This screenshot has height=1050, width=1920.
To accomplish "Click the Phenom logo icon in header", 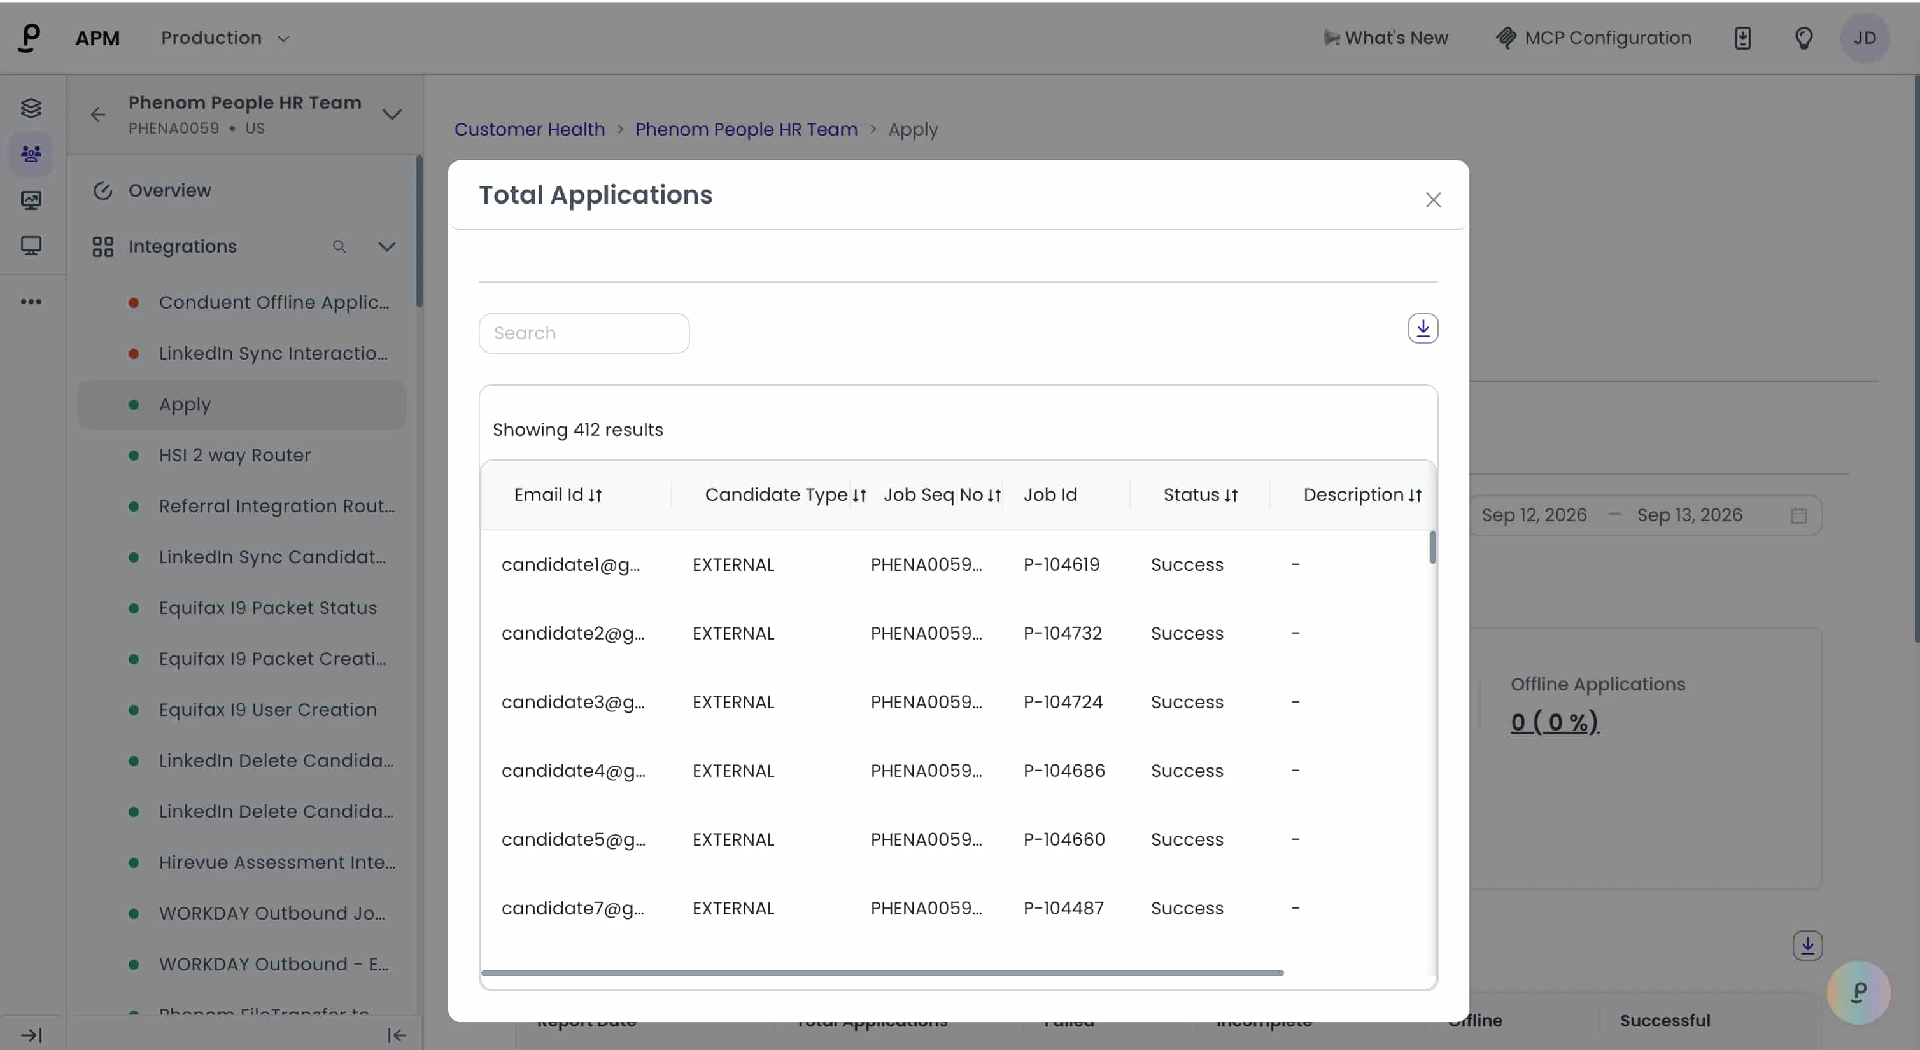I will coord(29,38).
